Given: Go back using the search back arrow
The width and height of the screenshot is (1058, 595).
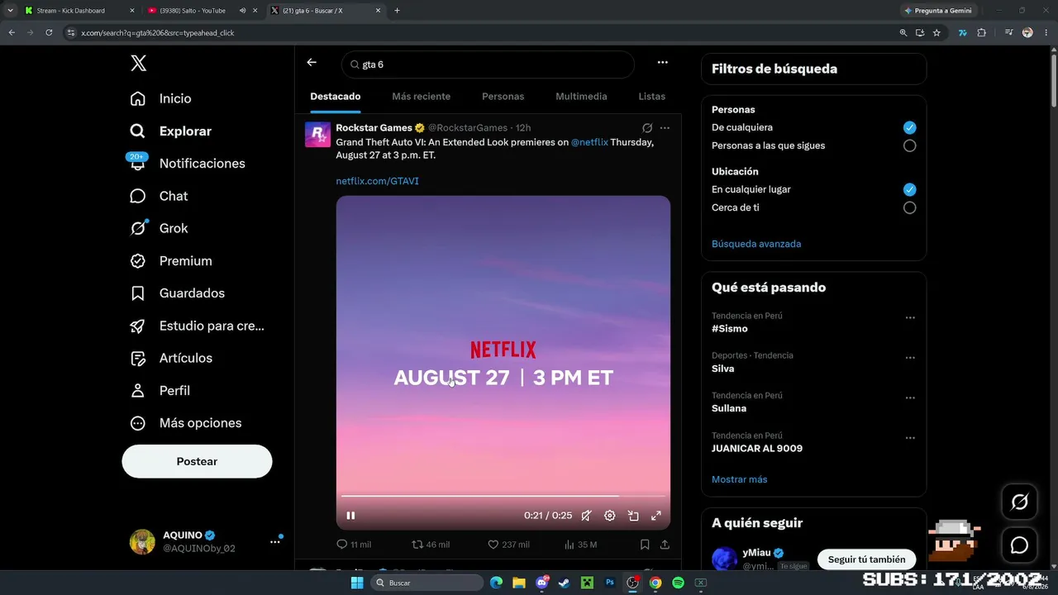Looking at the screenshot, I should pos(312,63).
